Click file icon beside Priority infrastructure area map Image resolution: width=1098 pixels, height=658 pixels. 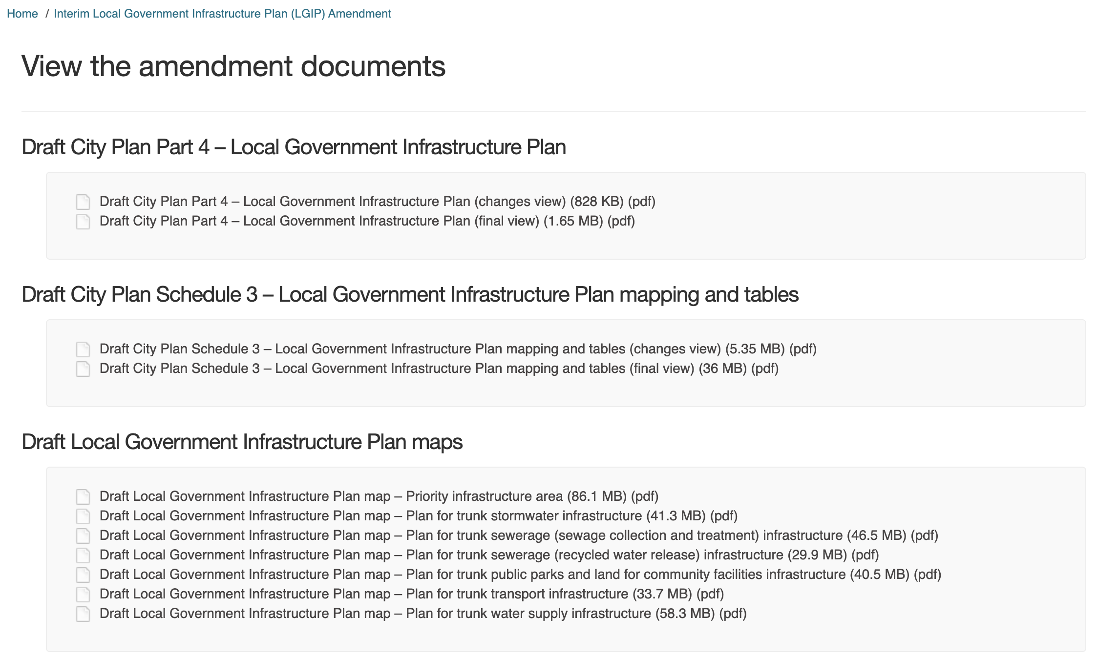(83, 496)
